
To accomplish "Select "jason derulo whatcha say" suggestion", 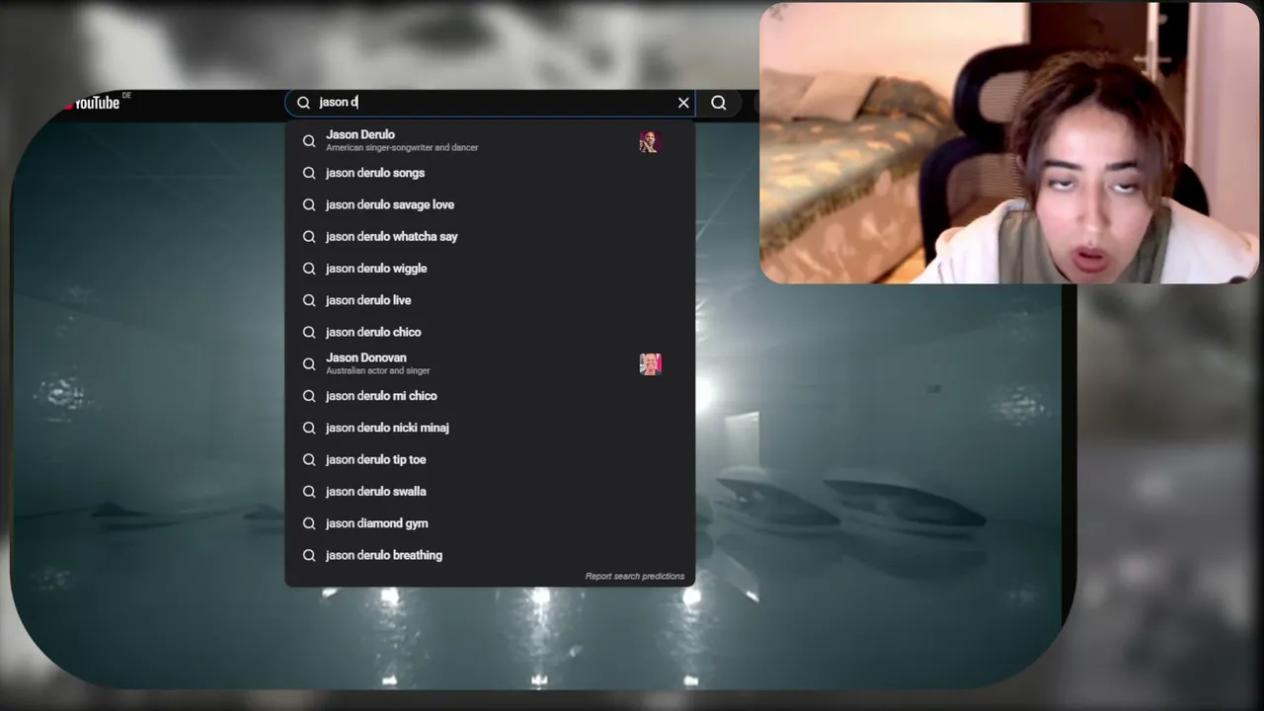I will [x=490, y=237].
